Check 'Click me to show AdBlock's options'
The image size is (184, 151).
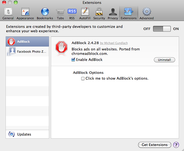83,79
